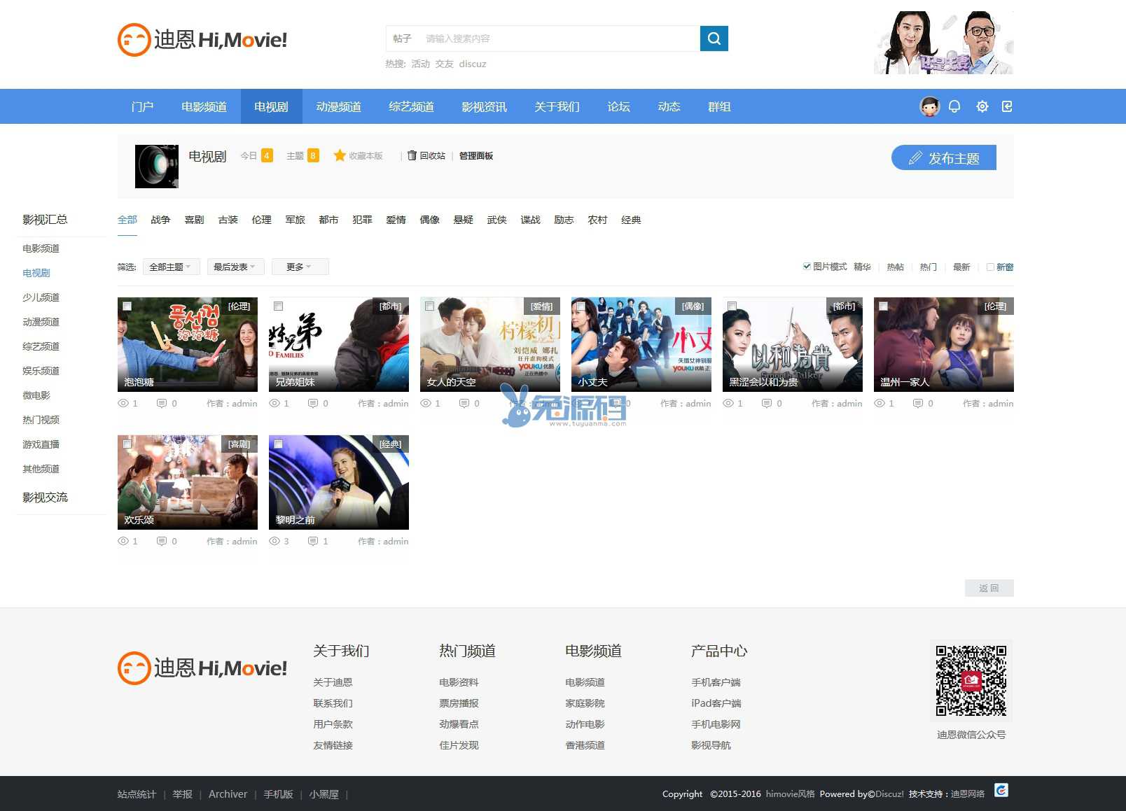This screenshot has height=811, width=1126.
Task: Open the user avatar in navigation bar
Action: pyautogui.click(x=929, y=106)
